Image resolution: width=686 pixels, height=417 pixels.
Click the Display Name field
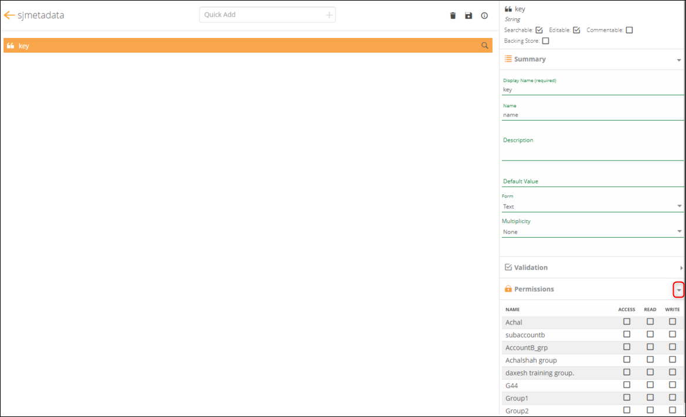[x=592, y=90]
